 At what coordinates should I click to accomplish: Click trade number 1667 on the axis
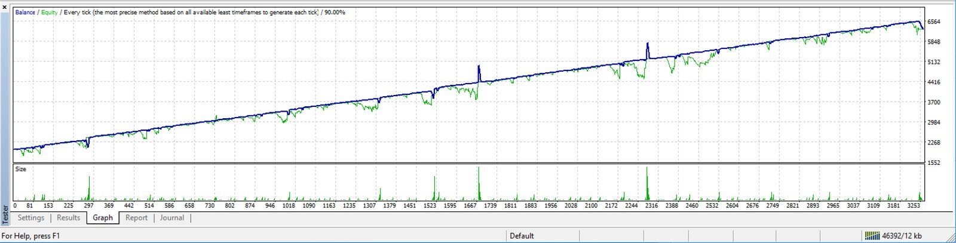pyautogui.click(x=470, y=205)
